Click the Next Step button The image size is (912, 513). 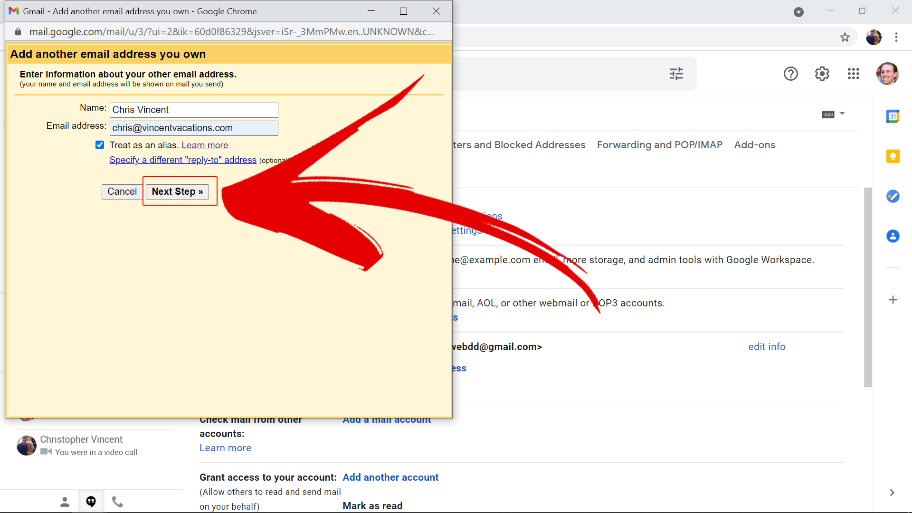point(177,191)
